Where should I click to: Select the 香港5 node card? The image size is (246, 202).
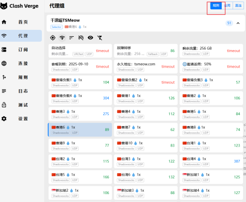click(x=211, y=114)
